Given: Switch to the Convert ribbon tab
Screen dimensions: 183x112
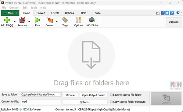Looking at the screenshot, I should [x=41, y=13].
